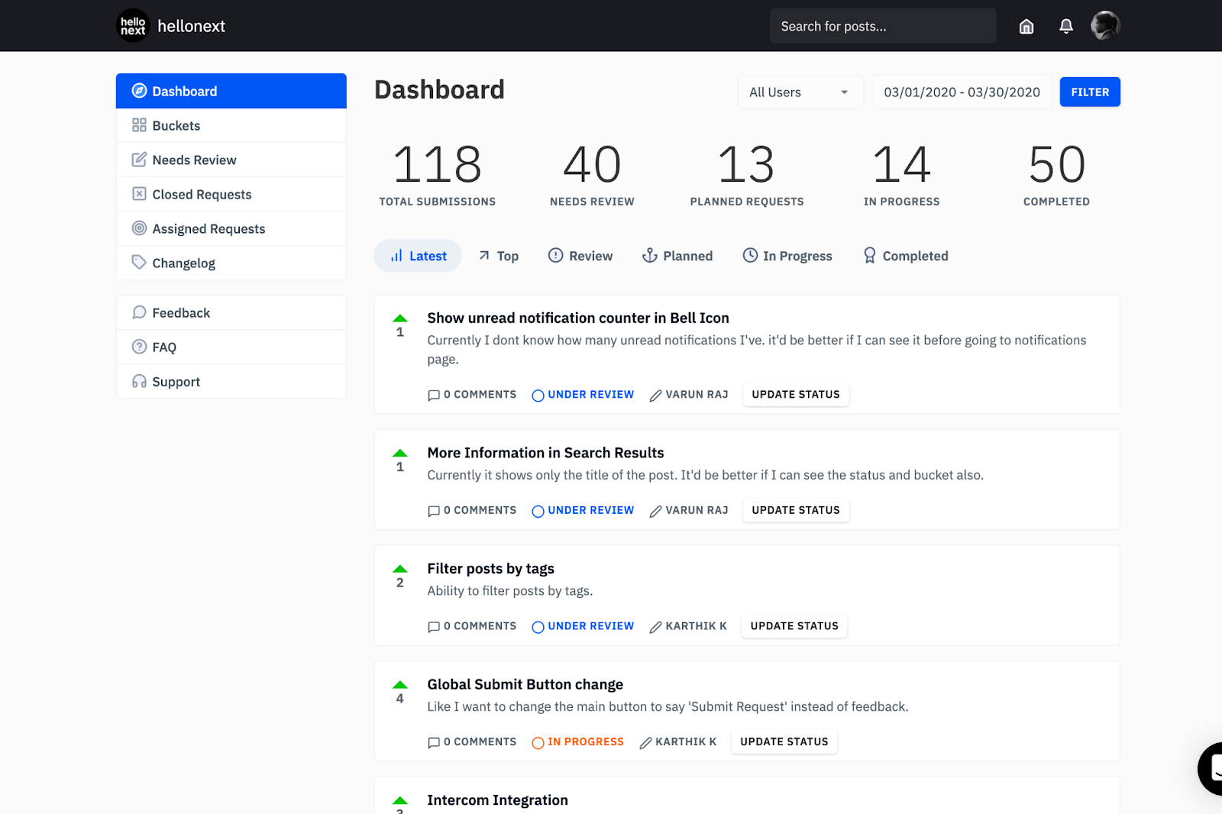Upvote the 'Global Submit Button change' post
Image resolution: width=1222 pixels, height=814 pixels.
[399, 685]
